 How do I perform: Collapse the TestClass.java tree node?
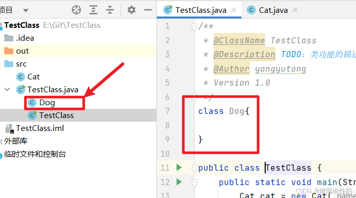coord(7,89)
